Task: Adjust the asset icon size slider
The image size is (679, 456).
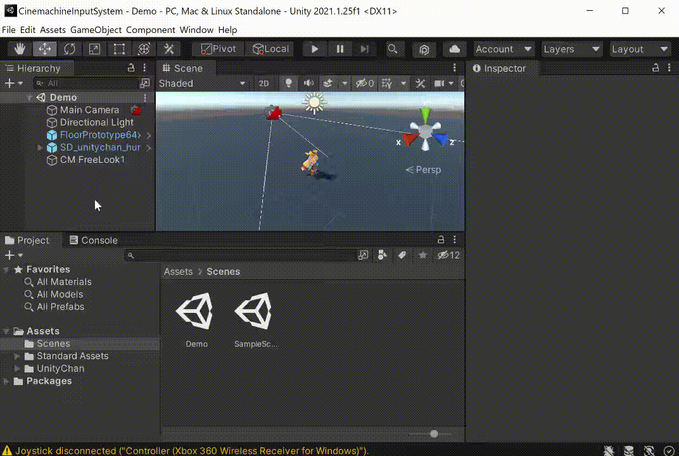Action: click(431, 434)
